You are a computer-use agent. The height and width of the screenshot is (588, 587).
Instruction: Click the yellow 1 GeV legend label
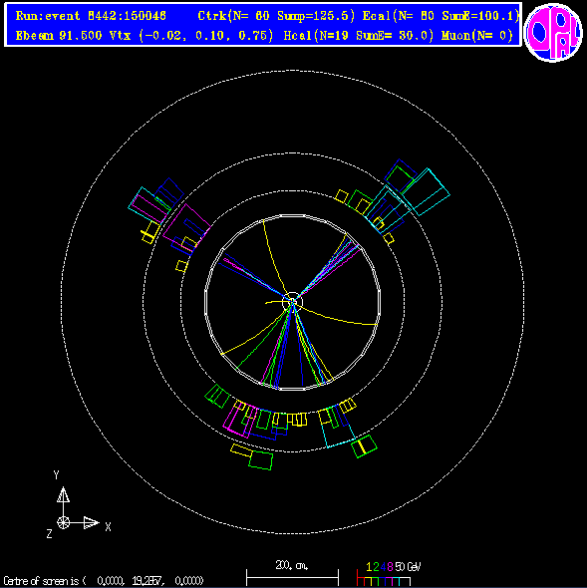point(369,566)
